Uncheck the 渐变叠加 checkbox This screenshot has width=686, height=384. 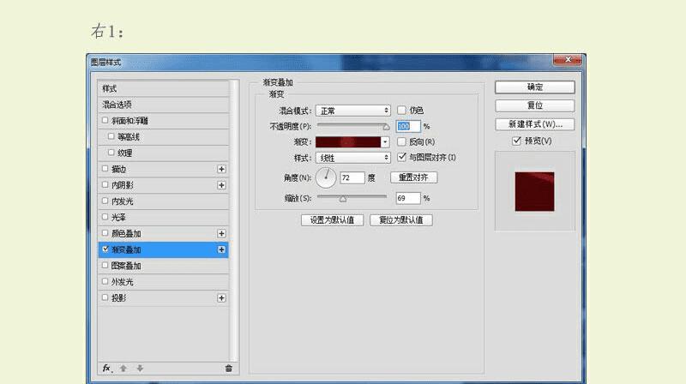click(105, 249)
